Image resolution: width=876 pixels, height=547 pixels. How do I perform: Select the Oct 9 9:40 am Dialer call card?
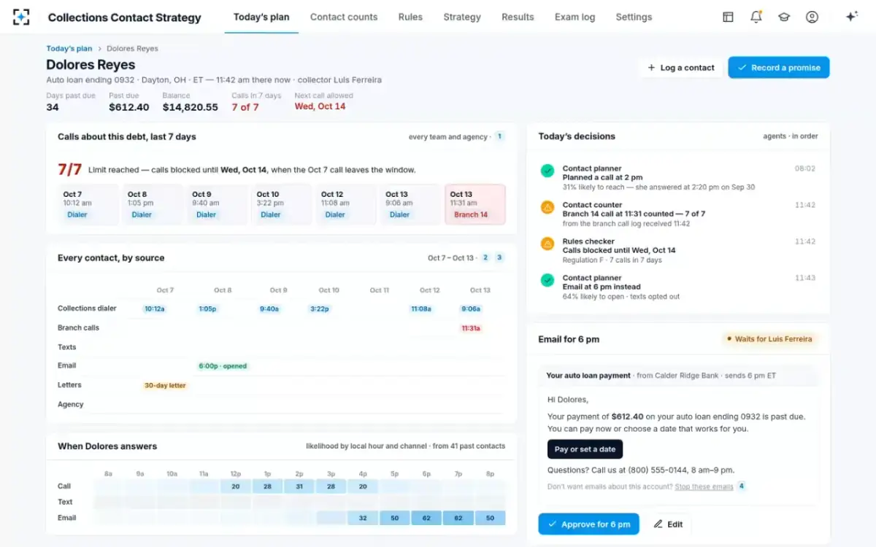tap(217, 204)
